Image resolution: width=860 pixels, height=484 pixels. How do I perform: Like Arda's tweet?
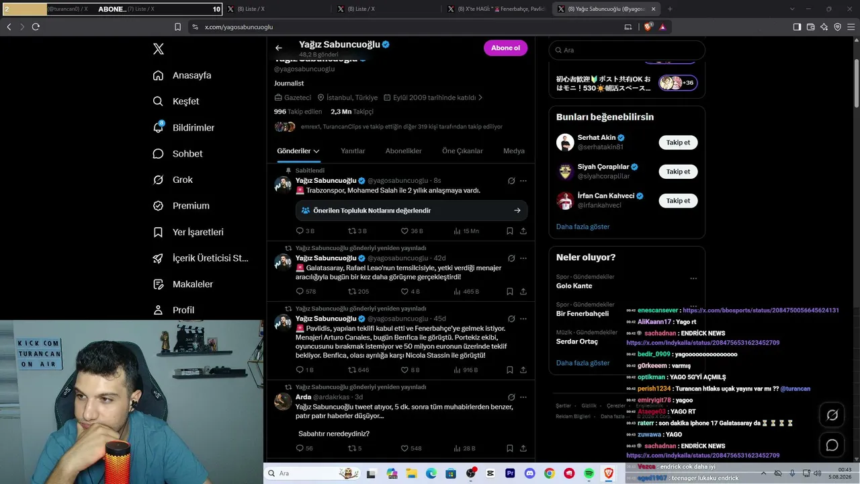click(404, 448)
